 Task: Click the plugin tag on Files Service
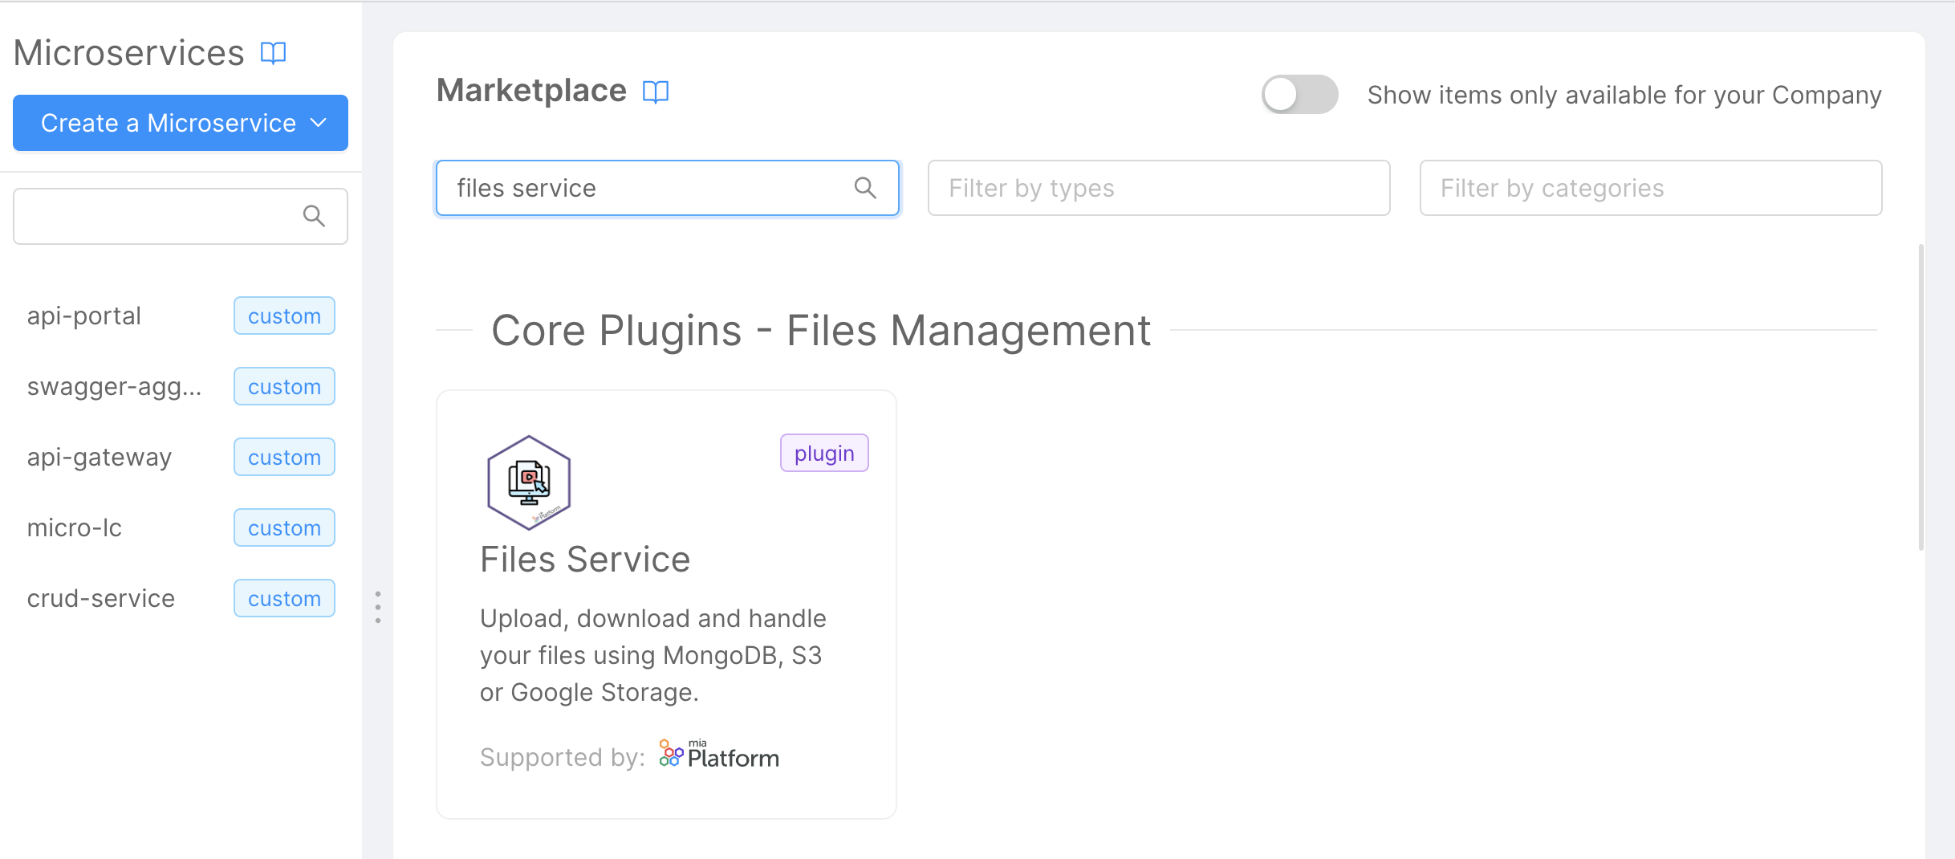tap(823, 454)
